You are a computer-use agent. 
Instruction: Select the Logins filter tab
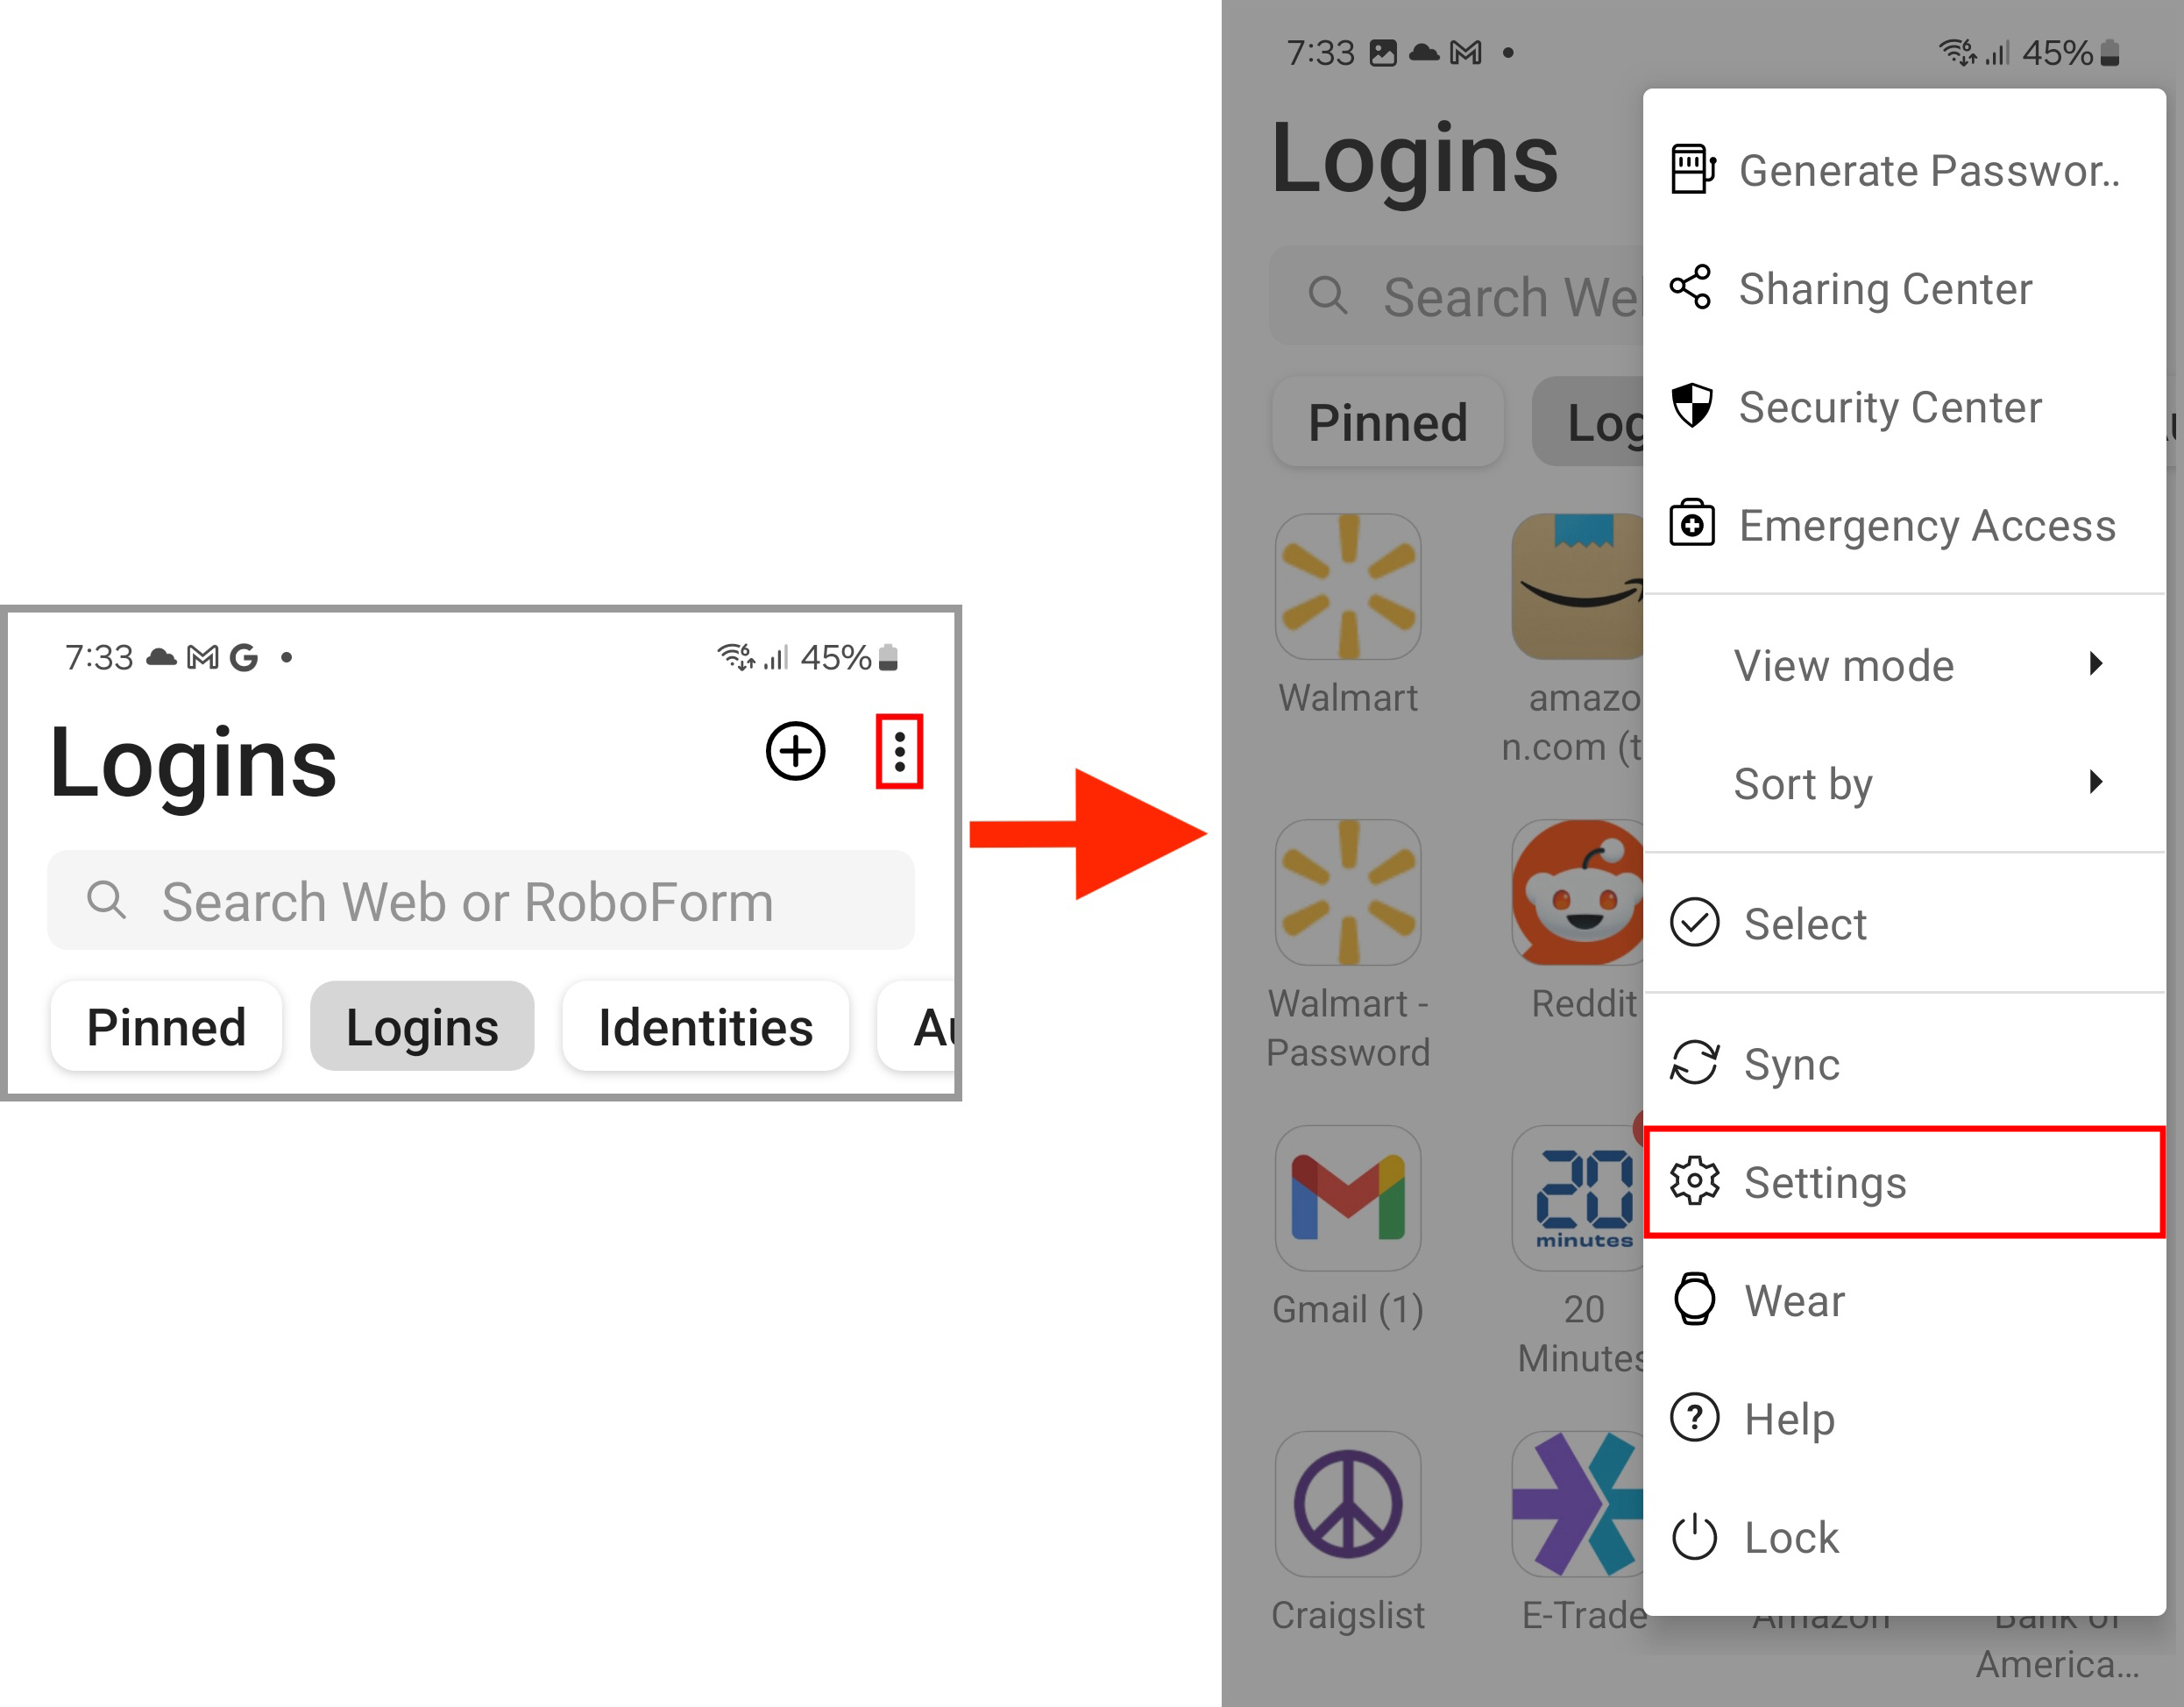(422, 1027)
